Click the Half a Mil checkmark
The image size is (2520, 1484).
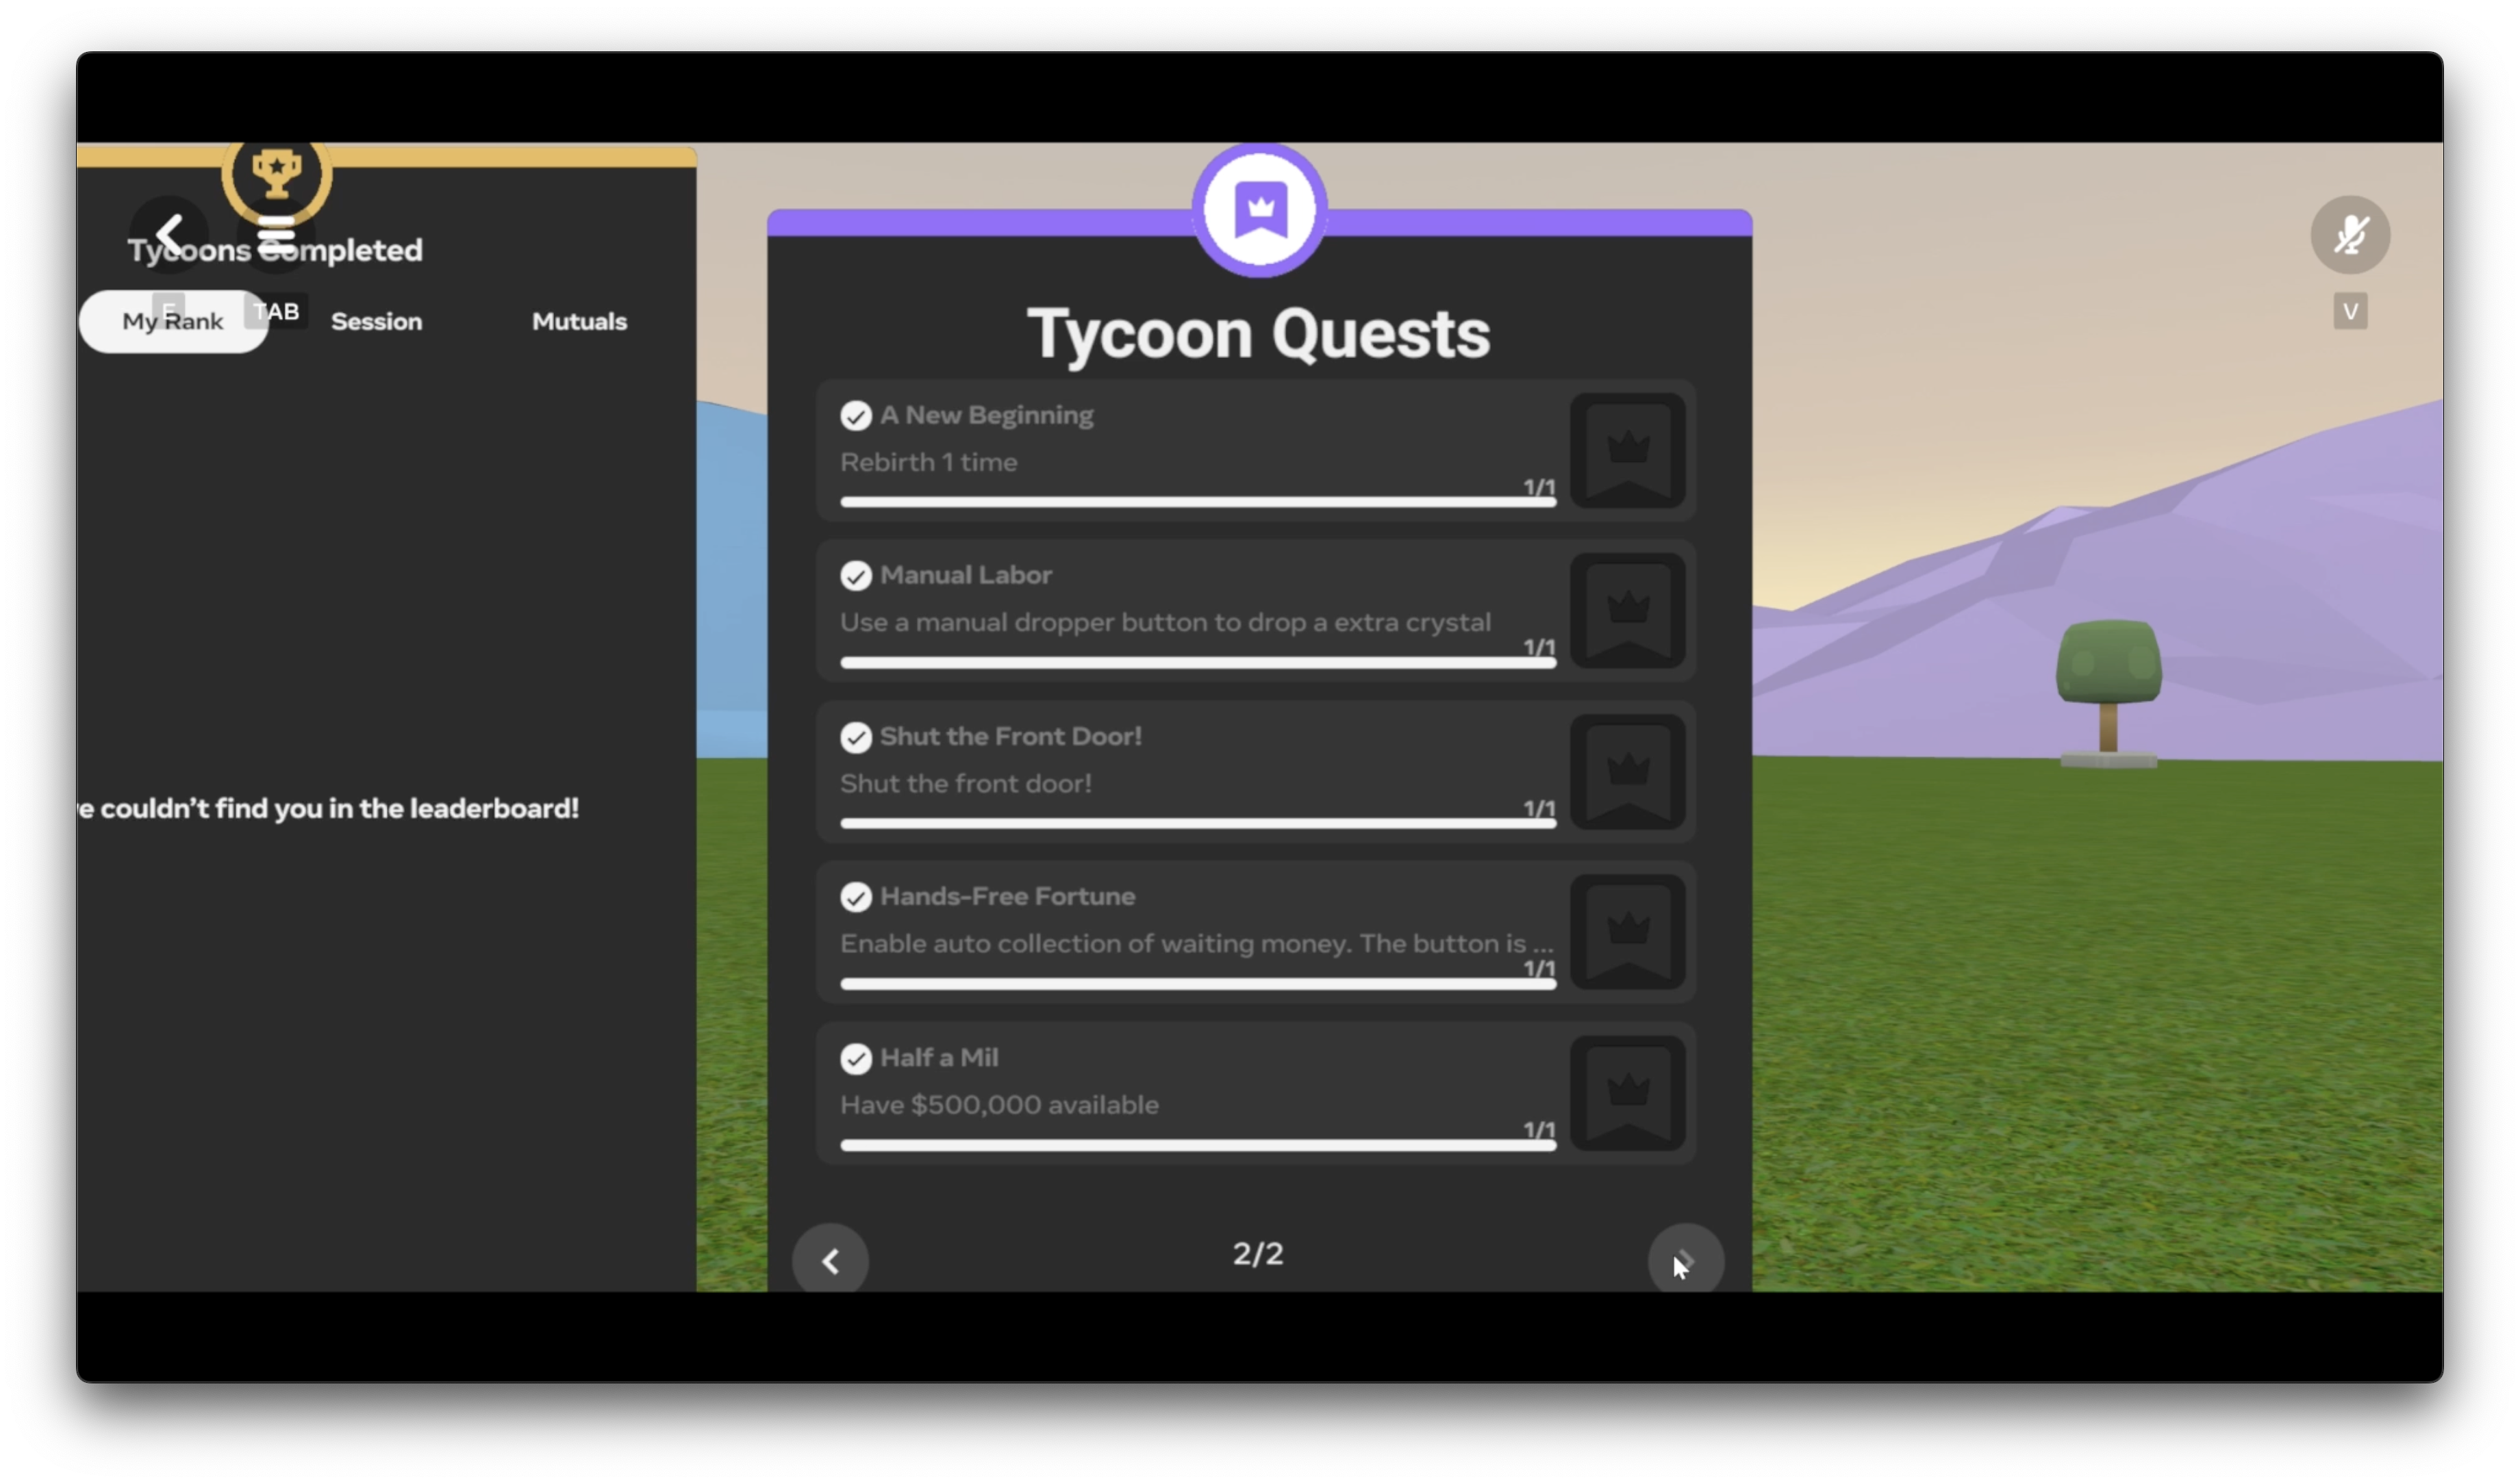click(x=855, y=1058)
